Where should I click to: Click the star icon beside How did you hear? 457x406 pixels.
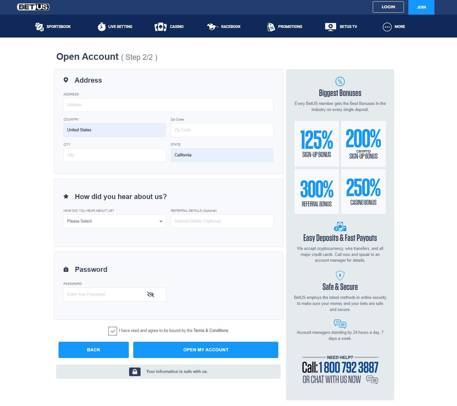[x=66, y=196]
